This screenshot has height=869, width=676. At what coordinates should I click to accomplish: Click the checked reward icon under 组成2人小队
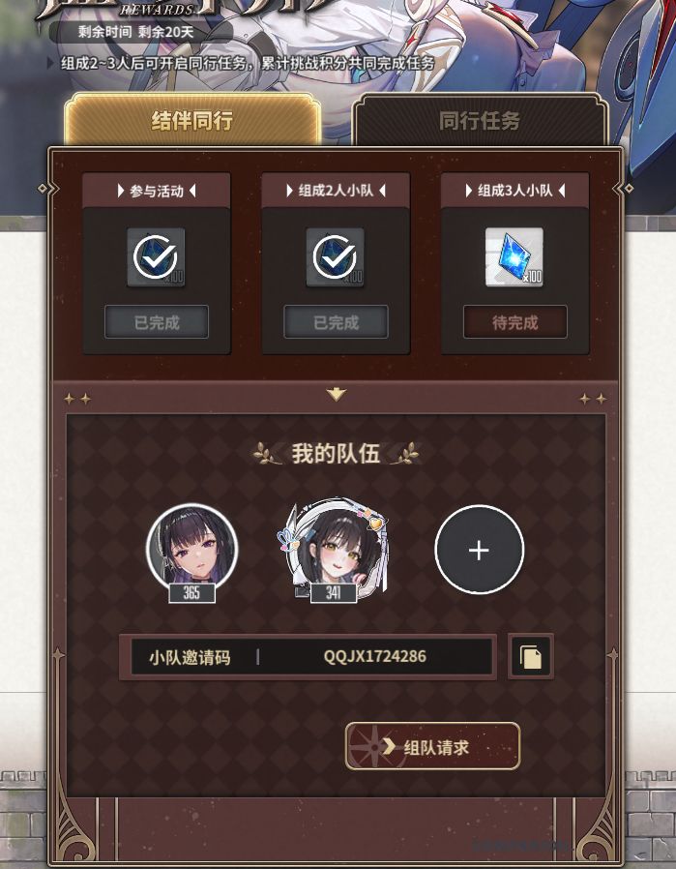tap(335, 257)
